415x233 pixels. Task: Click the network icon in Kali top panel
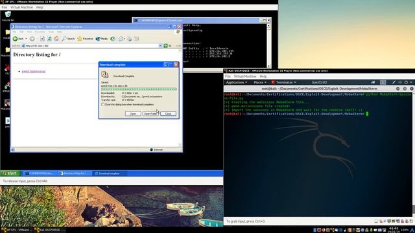coord(373,82)
